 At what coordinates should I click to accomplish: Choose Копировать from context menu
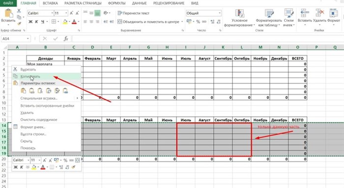tap(46, 76)
